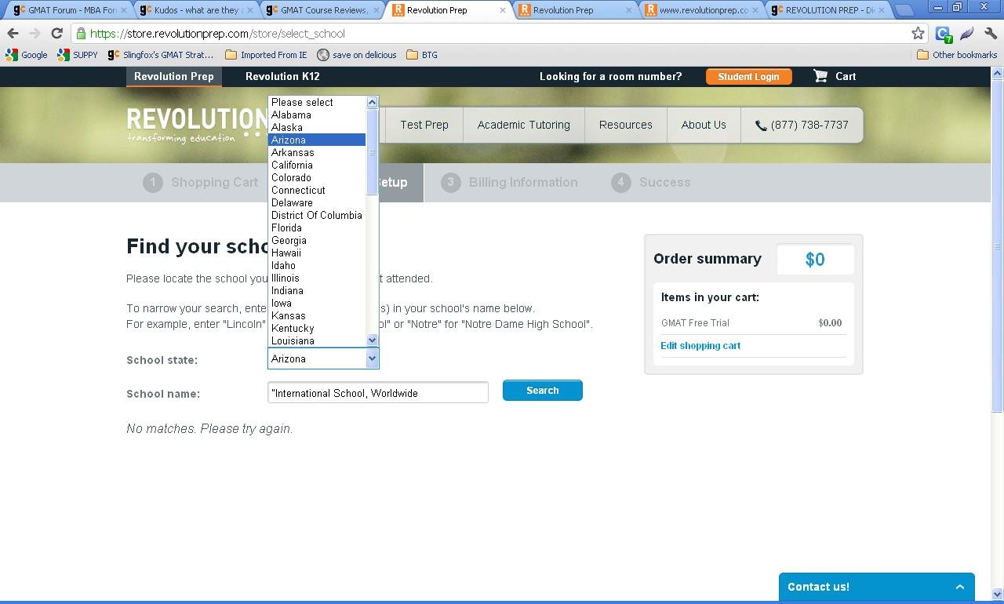1004x604 pixels.
Task: Click into the School name text field
Action: click(377, 393)
